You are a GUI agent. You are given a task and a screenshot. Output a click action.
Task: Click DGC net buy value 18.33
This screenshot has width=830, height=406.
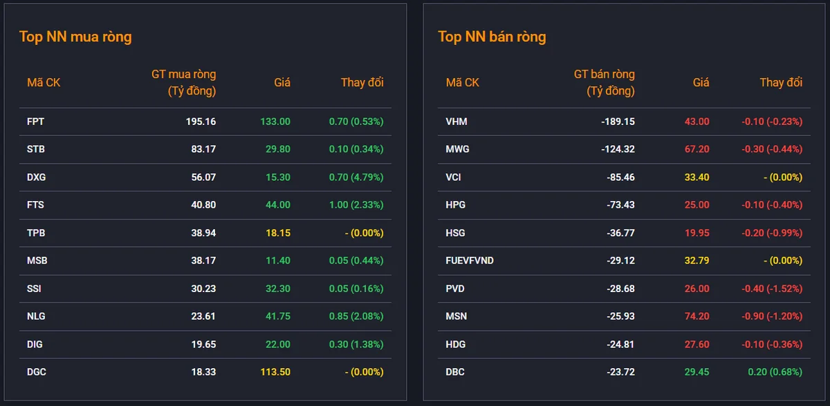[x=203, y=372]
